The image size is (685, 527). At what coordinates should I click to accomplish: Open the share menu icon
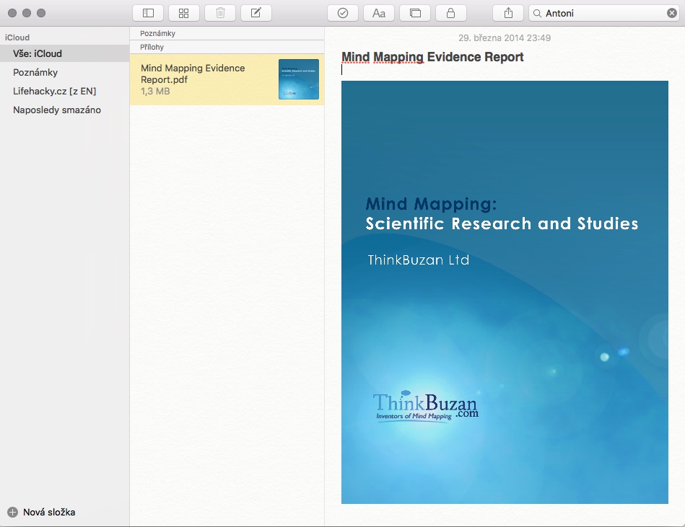pyautogui.click(x=508, y=13)
